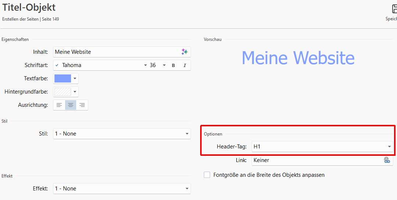The height and width of the screenshot is (200, 397).
Task: Click the blue Textfarbe color swatch
Action: (x=63, y=78)
